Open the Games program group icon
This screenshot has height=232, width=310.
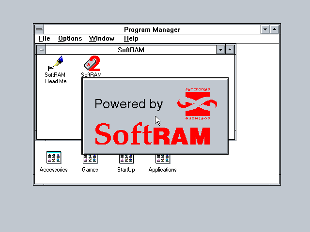point(90,159)
